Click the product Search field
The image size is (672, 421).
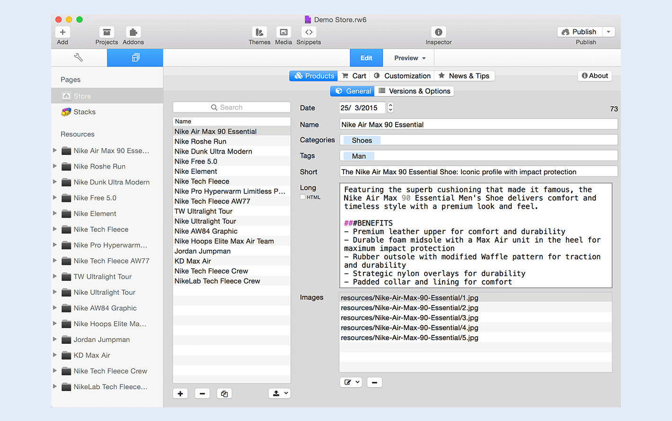pyautogui.click(x=231, y=107)
